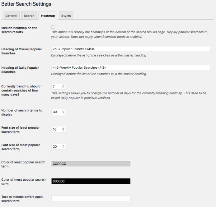Enable heatmap on search results checkbox

coord(53,27)
